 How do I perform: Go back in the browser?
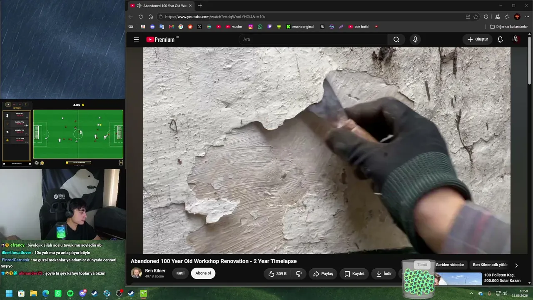point(131,17)
